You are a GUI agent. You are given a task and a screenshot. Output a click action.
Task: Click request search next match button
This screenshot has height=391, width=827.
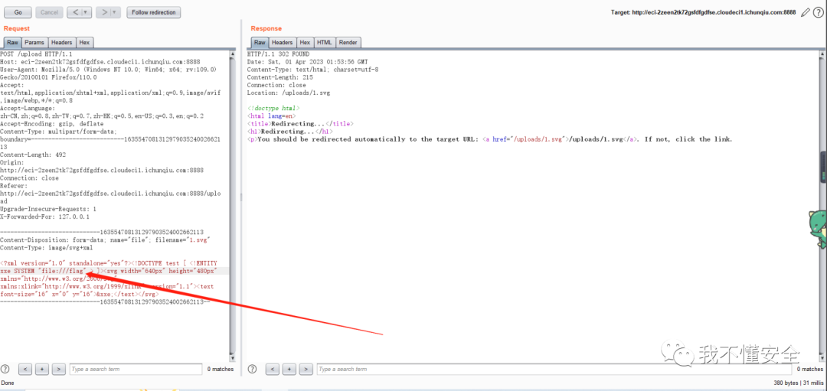[x=59, y=369]
